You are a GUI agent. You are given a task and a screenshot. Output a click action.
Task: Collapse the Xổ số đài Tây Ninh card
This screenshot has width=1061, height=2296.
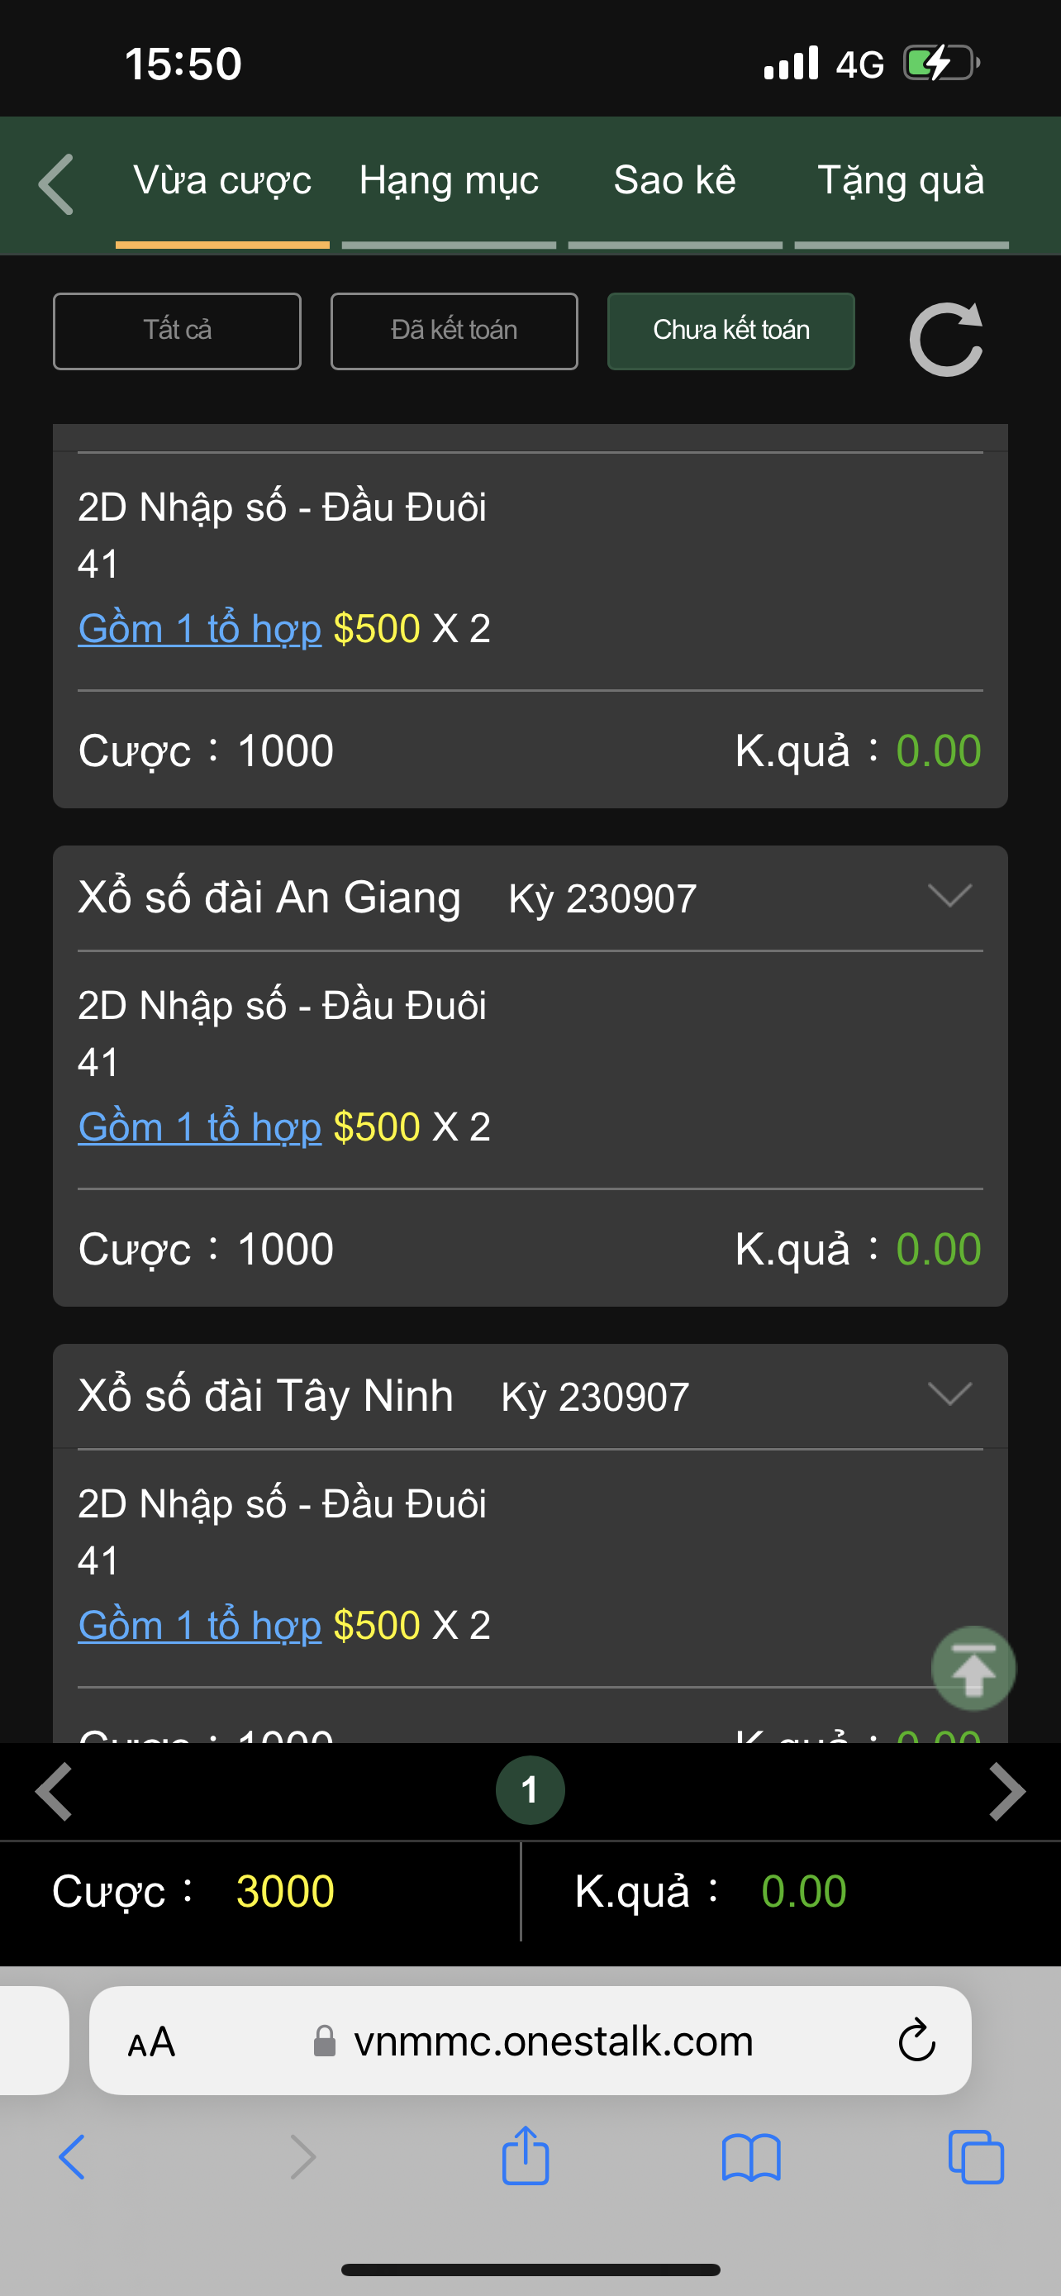(949, 1394)
